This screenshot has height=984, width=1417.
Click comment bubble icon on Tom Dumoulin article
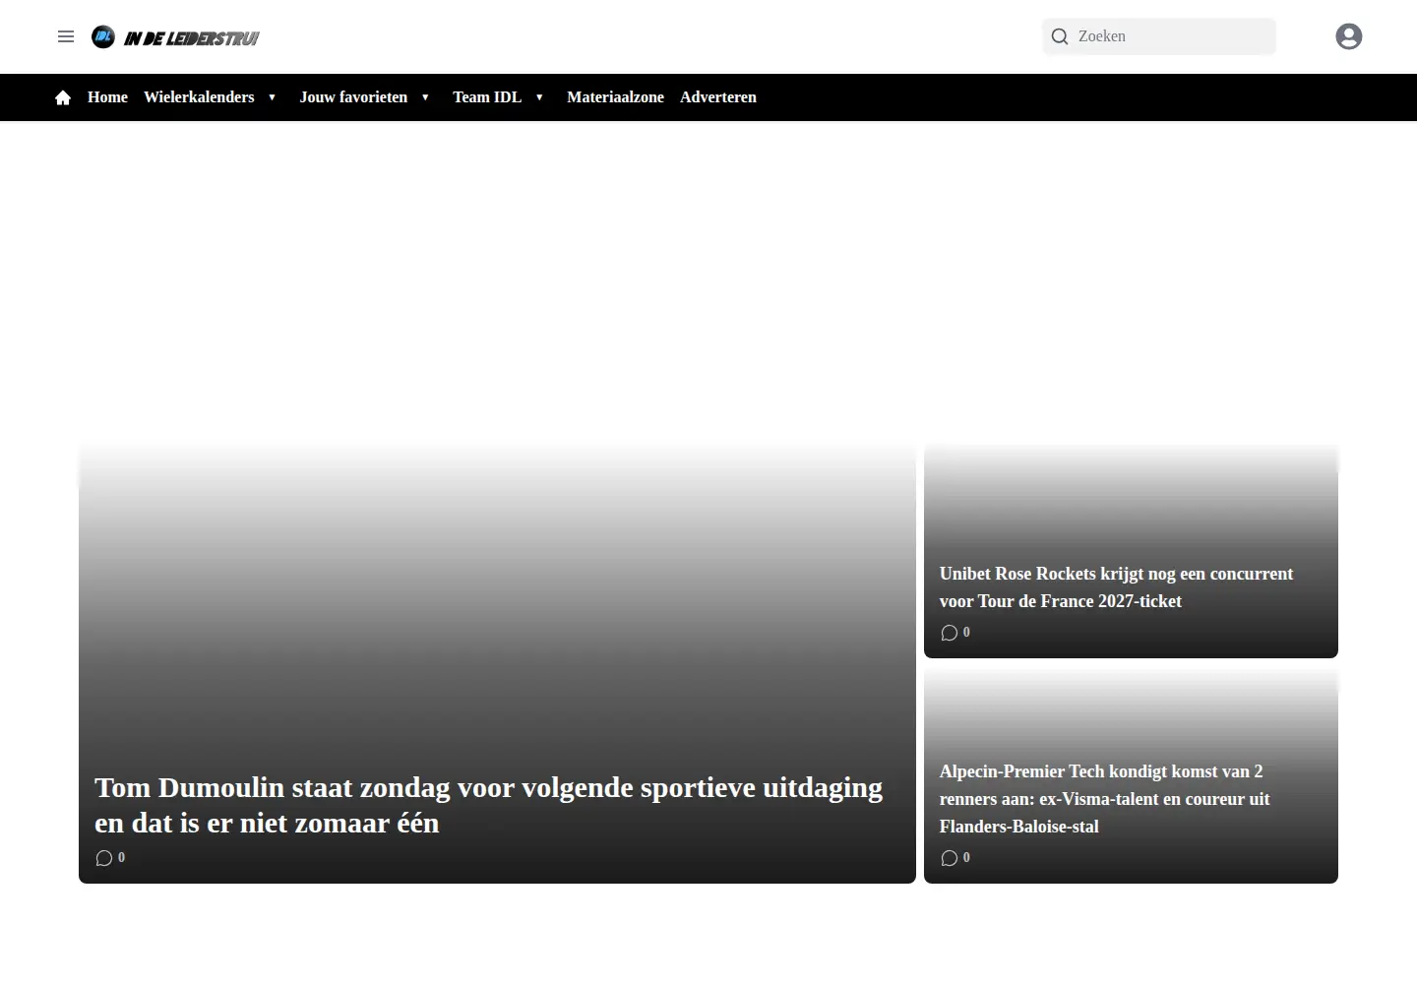(x=103, y=858)
